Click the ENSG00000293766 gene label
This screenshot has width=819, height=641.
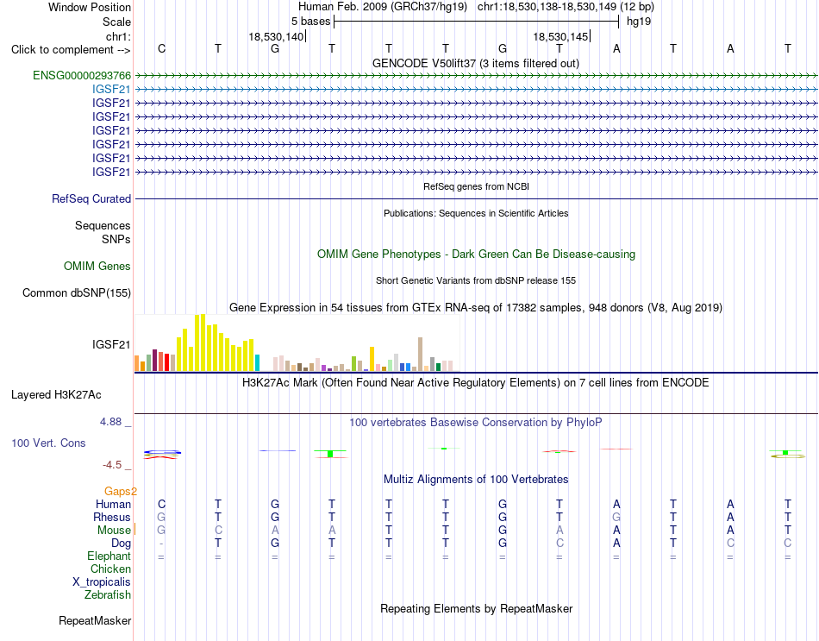tap(82, 76)
